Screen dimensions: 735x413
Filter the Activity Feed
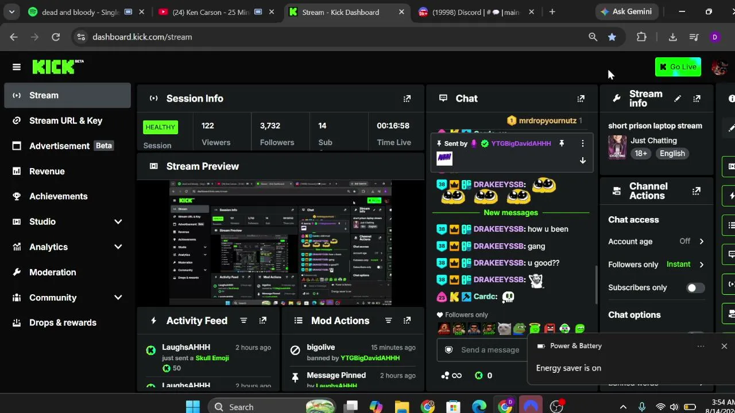pos(243,321)
